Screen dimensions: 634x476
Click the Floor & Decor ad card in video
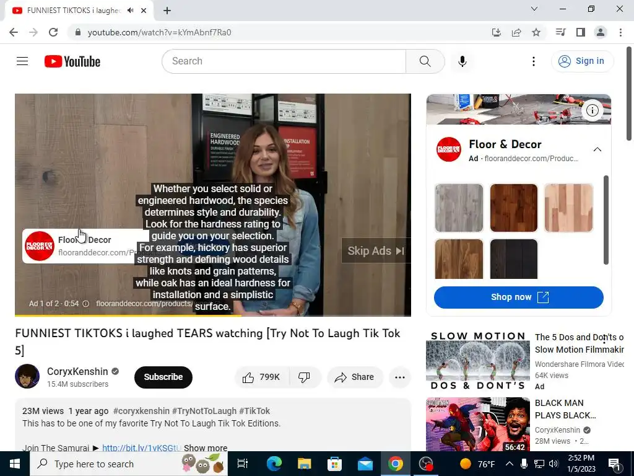85,246
